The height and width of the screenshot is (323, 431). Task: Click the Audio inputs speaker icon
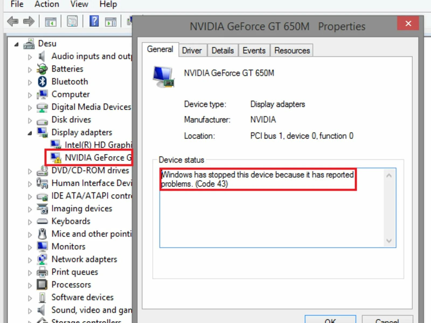coord(42,56)
